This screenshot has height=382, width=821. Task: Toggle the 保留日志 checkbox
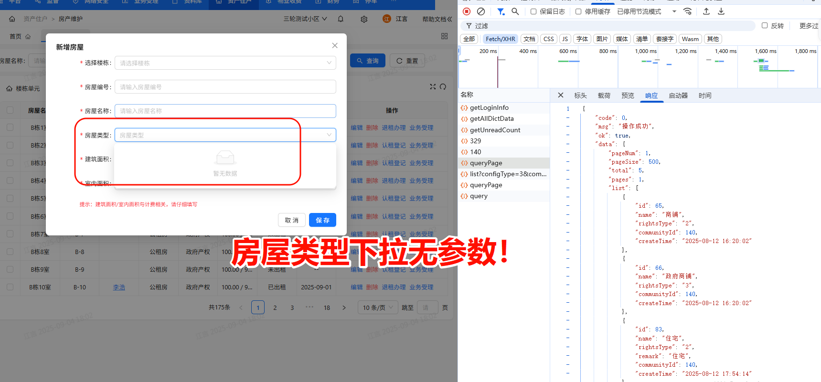tap(533, 11)
